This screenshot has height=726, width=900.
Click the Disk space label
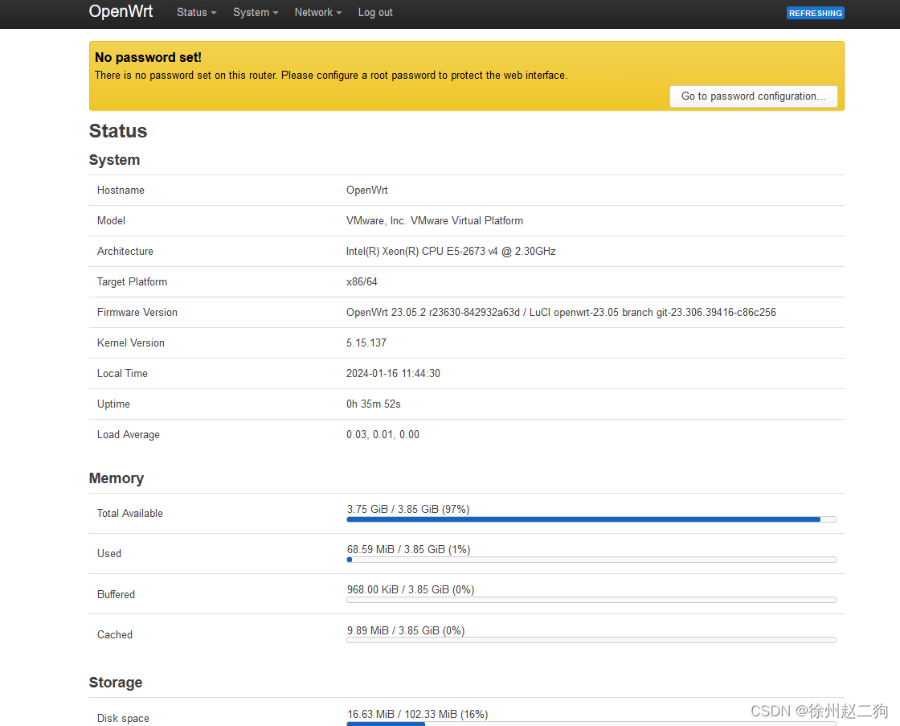point(123,718)
